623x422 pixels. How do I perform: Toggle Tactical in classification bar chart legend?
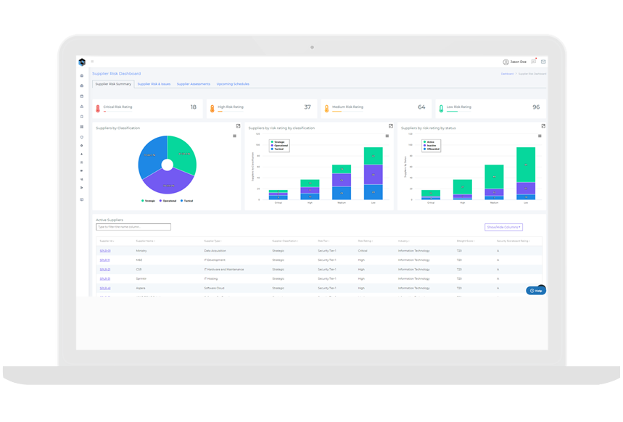pyautogui.click(x=277, y=149)
